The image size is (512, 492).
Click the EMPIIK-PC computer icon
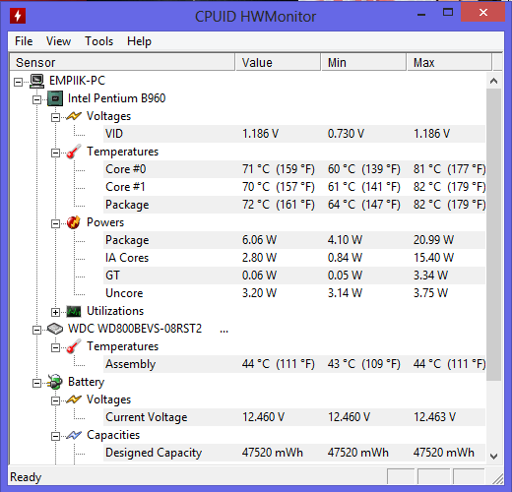tap(36, 81)
